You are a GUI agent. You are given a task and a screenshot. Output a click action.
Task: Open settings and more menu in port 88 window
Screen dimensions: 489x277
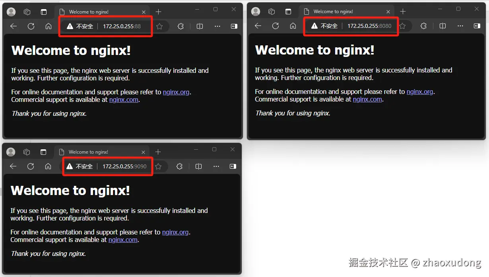(217, 26)
